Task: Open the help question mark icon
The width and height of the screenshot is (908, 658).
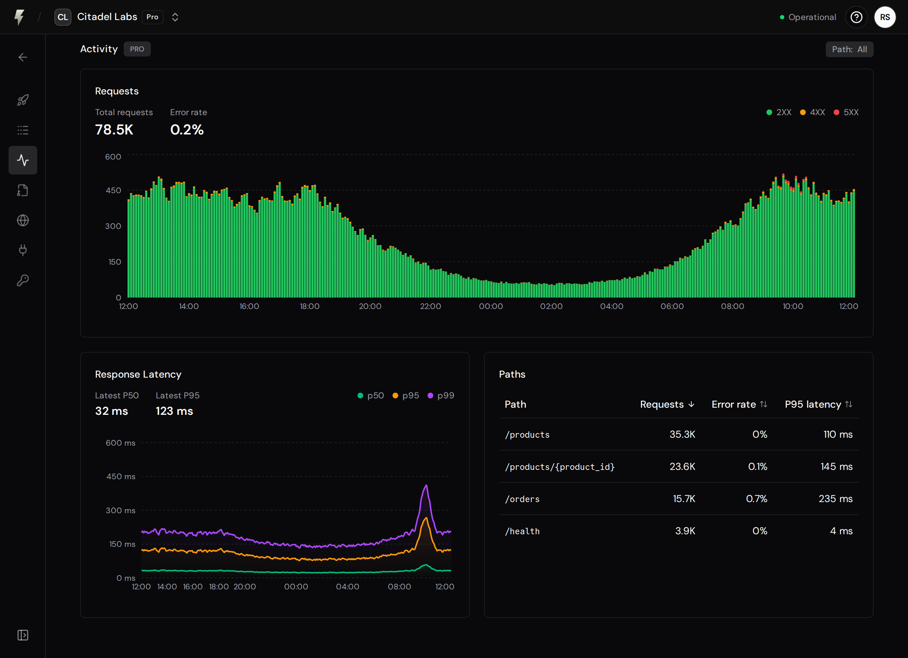Action: tap(857, 17)
